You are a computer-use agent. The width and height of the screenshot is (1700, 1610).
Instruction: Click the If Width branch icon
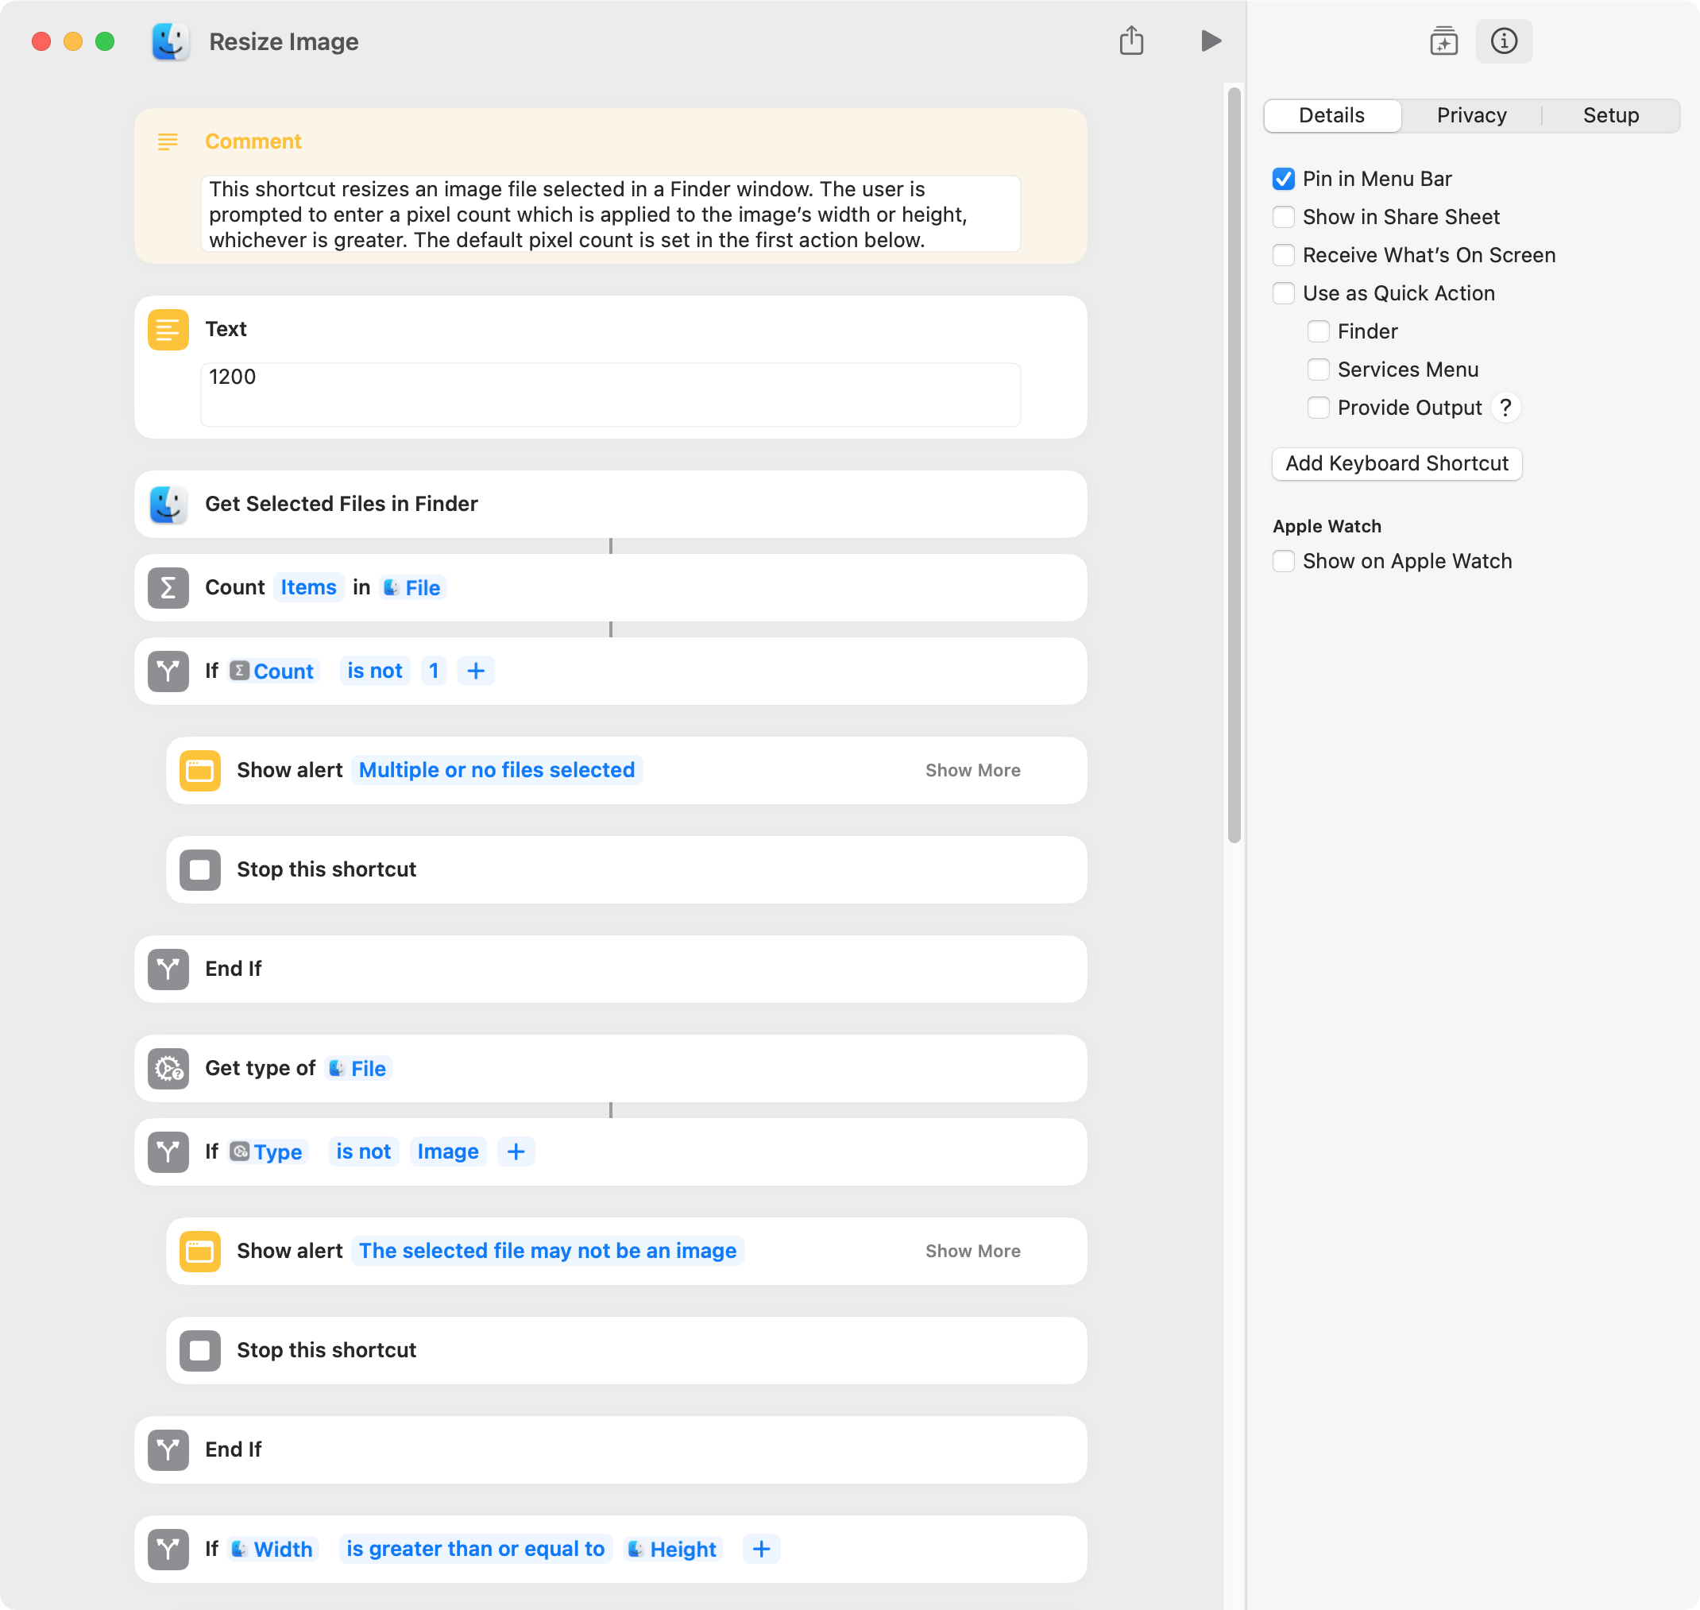point(168,1549)
